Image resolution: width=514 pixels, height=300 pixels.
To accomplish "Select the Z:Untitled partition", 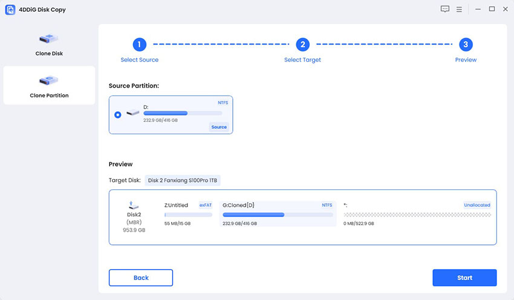I will click(188, 214).
